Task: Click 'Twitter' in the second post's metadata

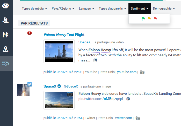Action: click(x=90, y=118)
